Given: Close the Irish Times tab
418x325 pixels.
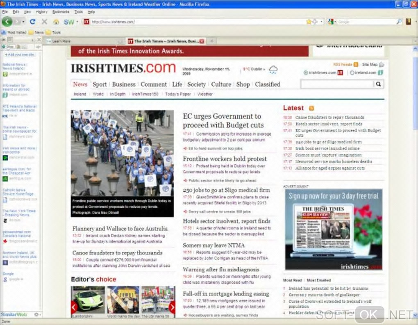Looking at the screenshot, I should point(202,41).
